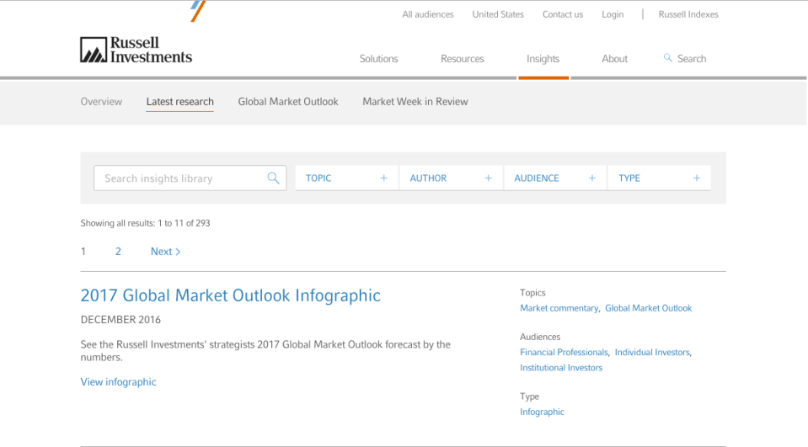This screenshot has height=447, width=808.
Task: Expand the AUDIENCE filter options
Action: pos(554,178)
